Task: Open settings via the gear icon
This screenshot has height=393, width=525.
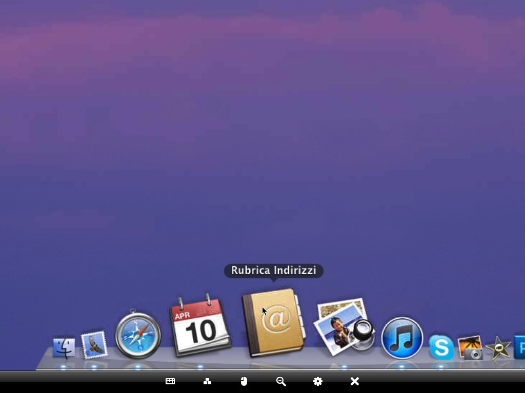Action: pyautogui.click(x=318, y=381)
